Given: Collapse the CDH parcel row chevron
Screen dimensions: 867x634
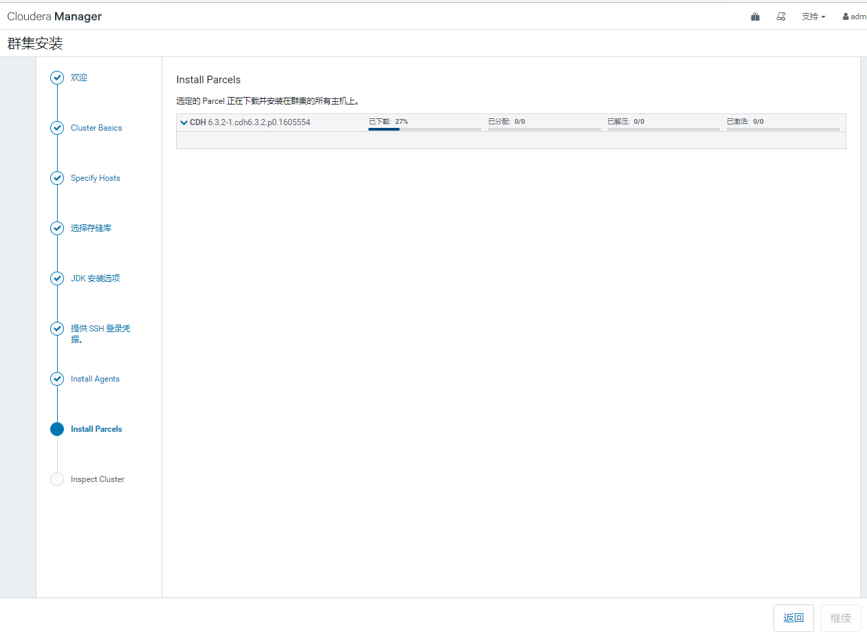Looking at the screenshot, I should pos(184,122).
